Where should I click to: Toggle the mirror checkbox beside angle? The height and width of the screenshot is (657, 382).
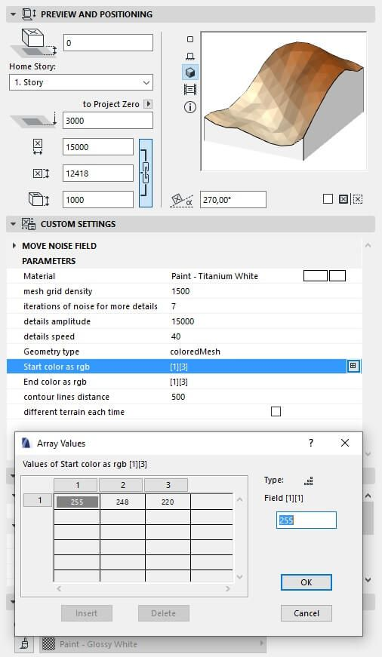pos(328,198)
